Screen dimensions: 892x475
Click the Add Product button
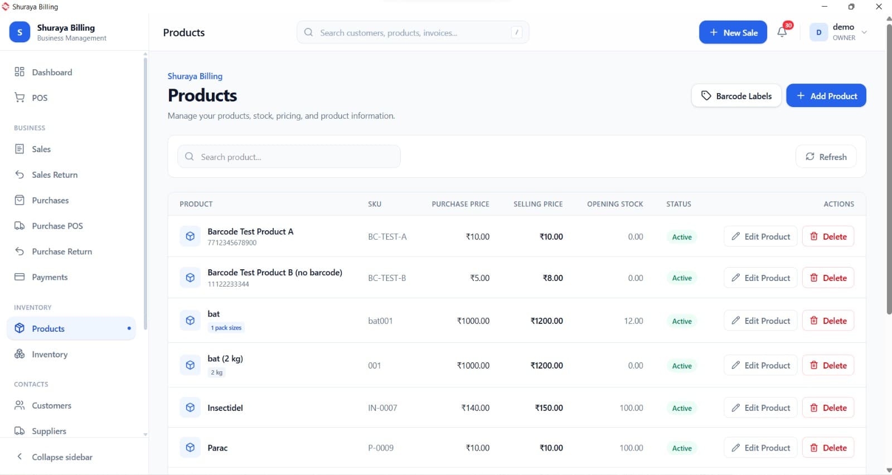click(x=826, y=95)
